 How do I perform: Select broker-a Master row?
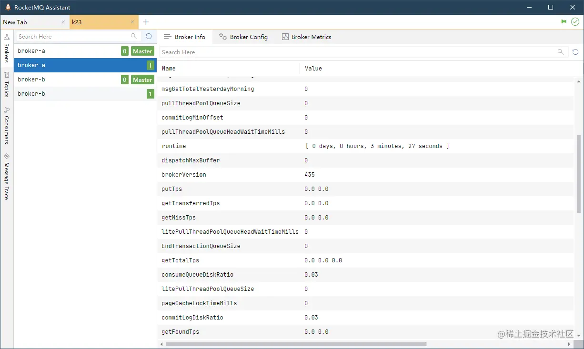point(85,51)
